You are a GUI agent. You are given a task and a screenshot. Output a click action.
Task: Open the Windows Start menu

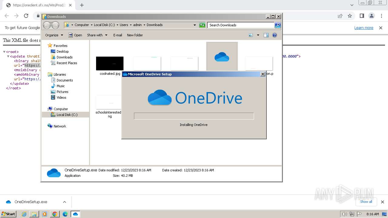pyautogui.click(x=8, y=214)
